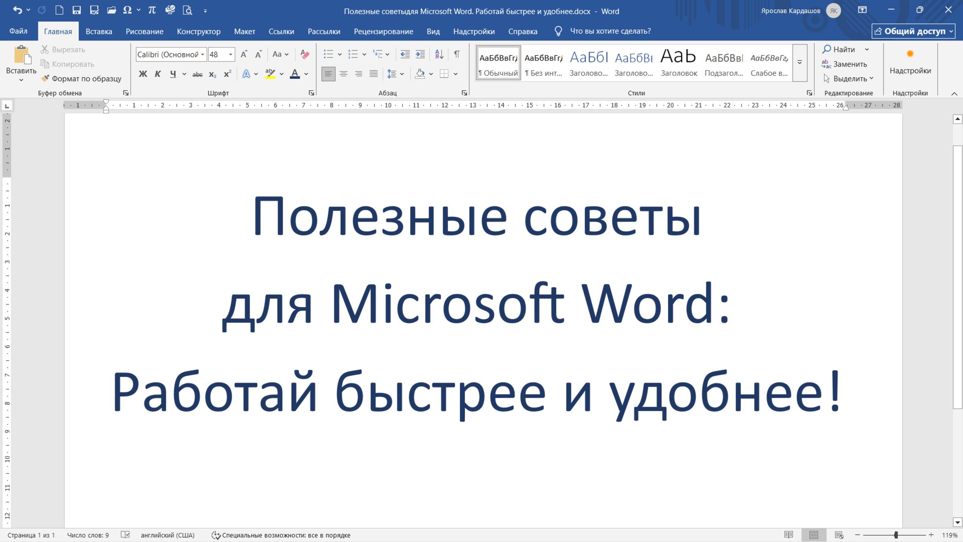Image resolution: width=963 pixels, height=542 pixels.
Task: Run Print Preview from quick access toolbar
Action: [187, 11]
